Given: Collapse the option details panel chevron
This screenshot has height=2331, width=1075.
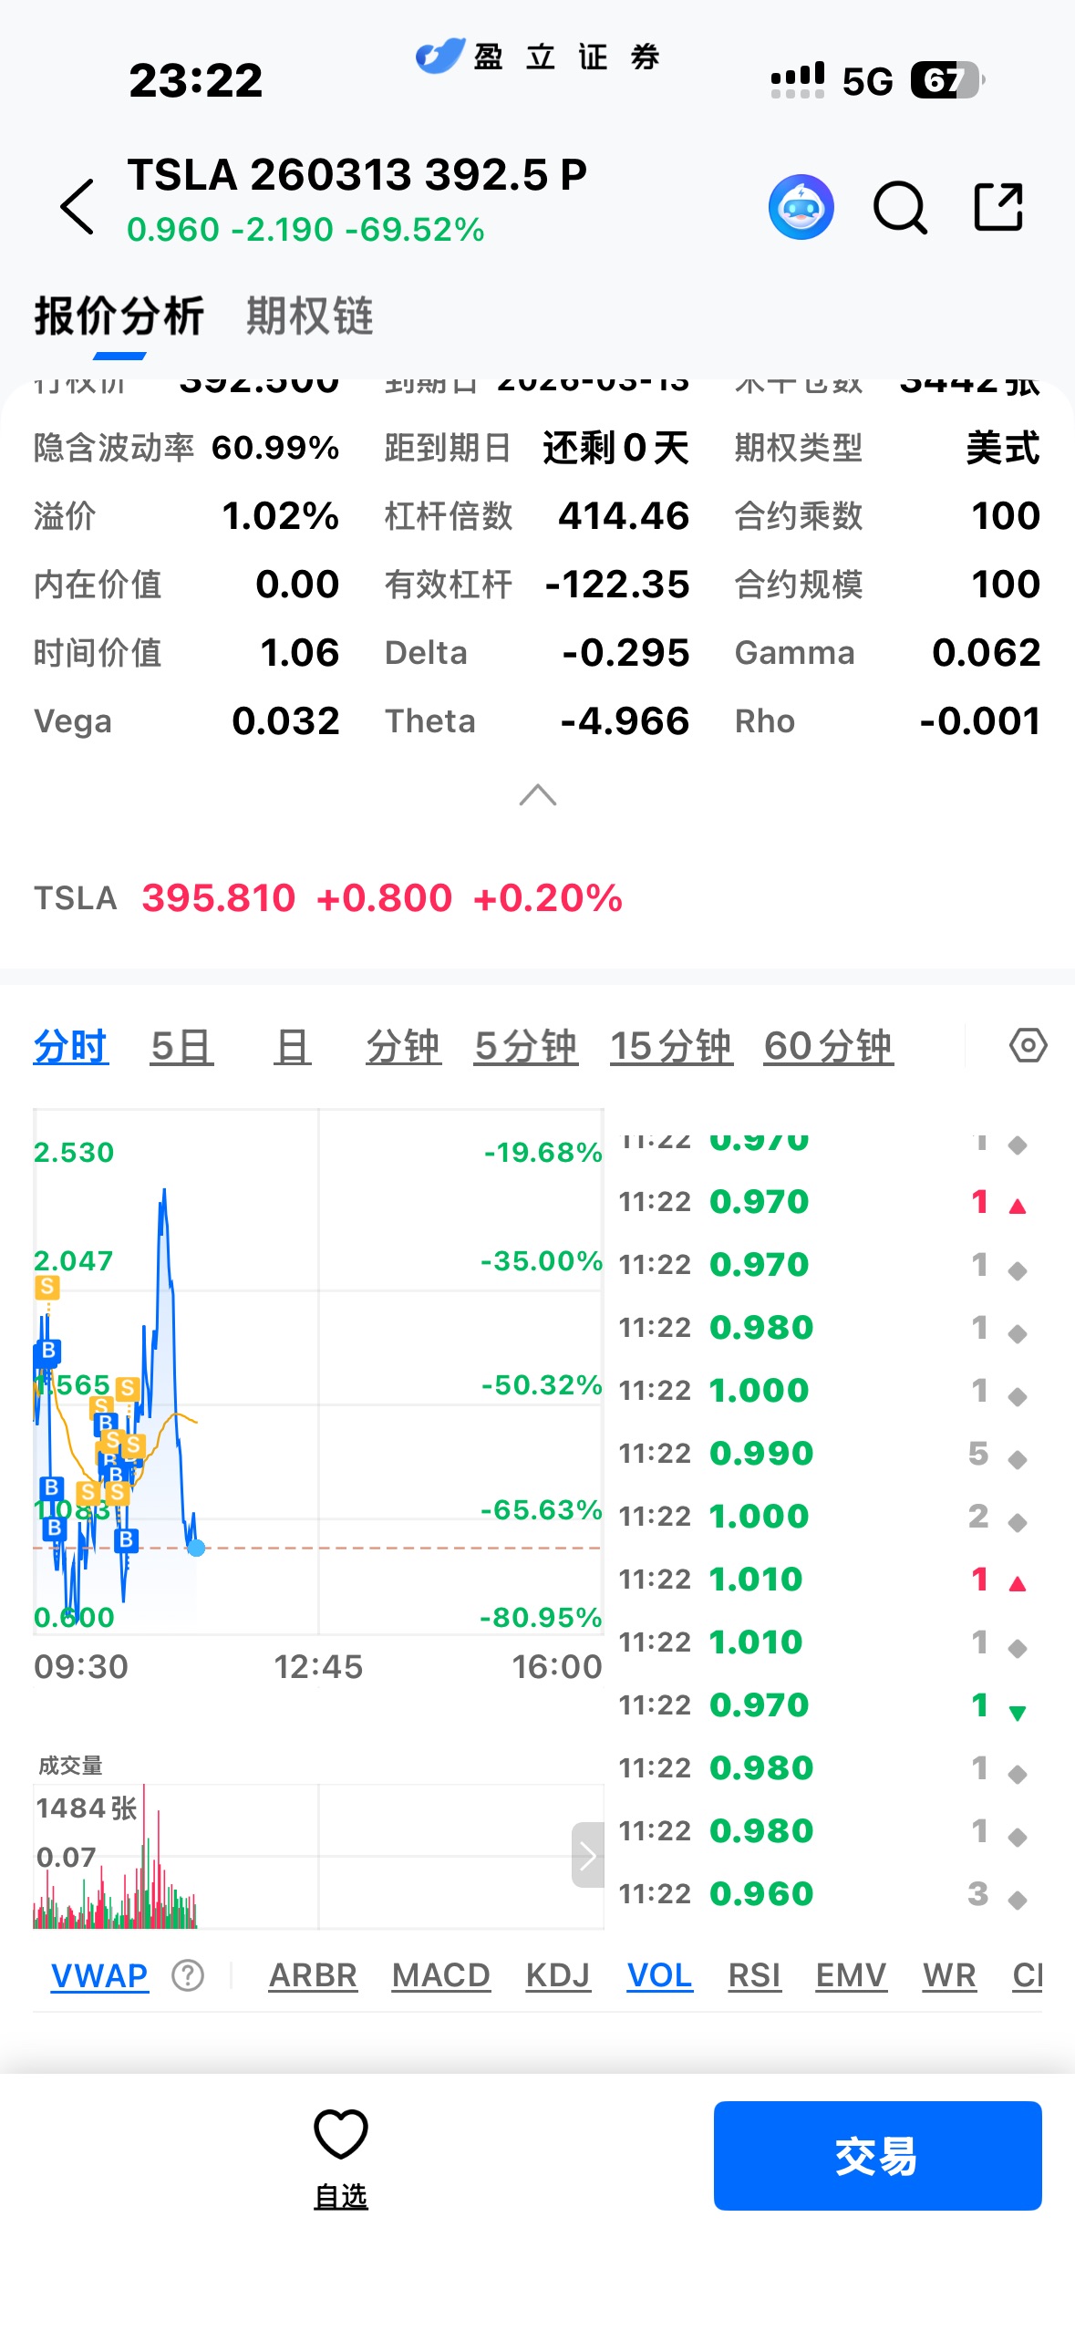Looking at the screenshot, I should tap(537, 795).
